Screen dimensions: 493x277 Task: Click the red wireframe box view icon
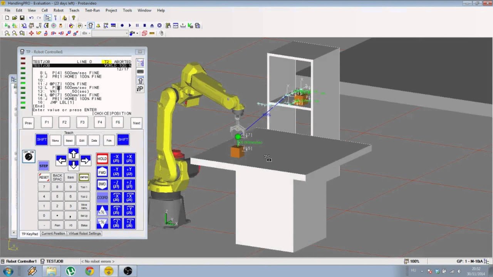[144, 33]
